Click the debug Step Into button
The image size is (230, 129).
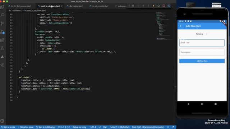[143, 6]
